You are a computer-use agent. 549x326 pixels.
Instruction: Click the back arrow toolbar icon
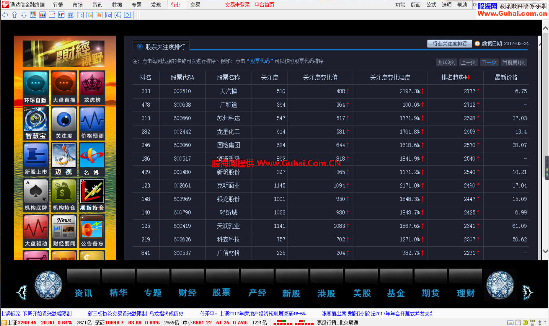point(5,15)
